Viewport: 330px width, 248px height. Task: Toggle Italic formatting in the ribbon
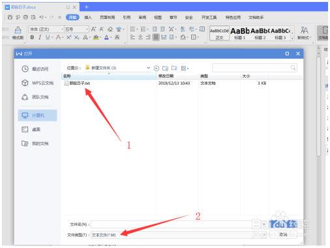tap(40, 37)
